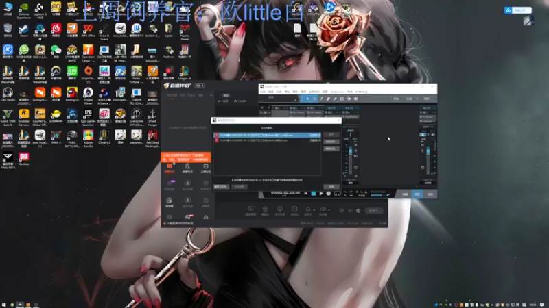This screenshot has height=308, width=549.
Task: Toggle Loop in Studio One transport
Action: pyautogui.click(x=337, y=194)
